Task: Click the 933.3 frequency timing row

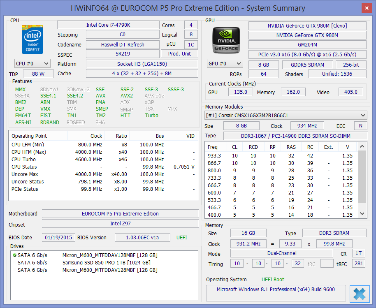Action: (x=281, y=156)
